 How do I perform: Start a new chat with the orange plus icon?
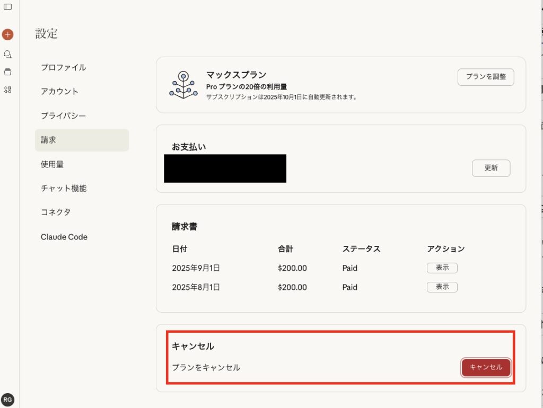[7, 34]
